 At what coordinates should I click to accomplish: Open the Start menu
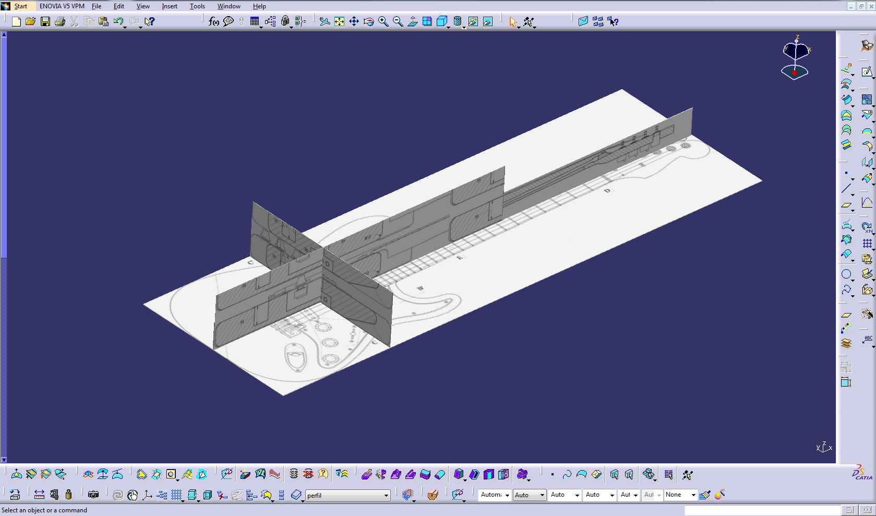(21, 6)
